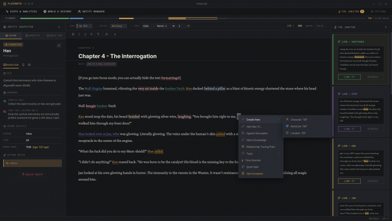Viewport: 392px width, 221px height.
Task: Dismiss the Shattered link suggestion
Action: 373,77
